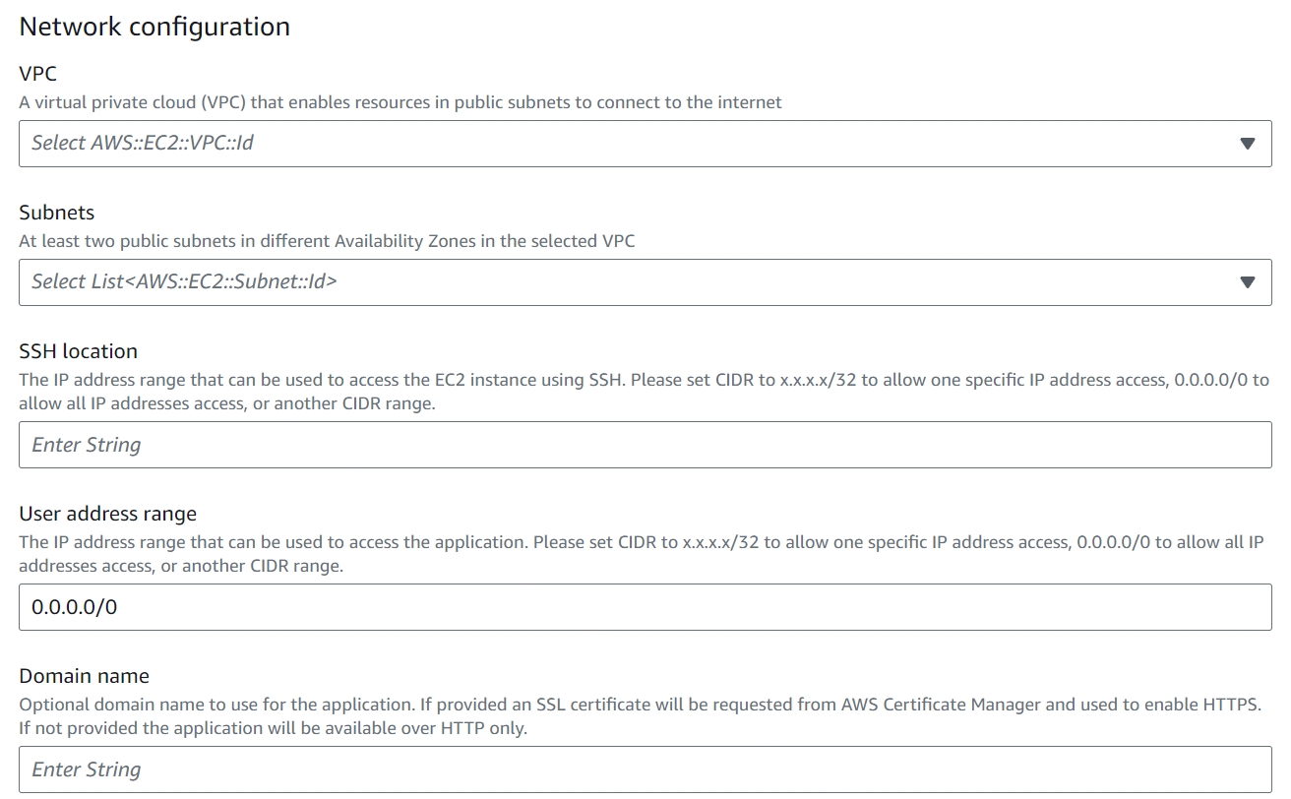Viewport: 1291px width, 799px height.
Task: Click the User address range field
Action: coord(645,607)
